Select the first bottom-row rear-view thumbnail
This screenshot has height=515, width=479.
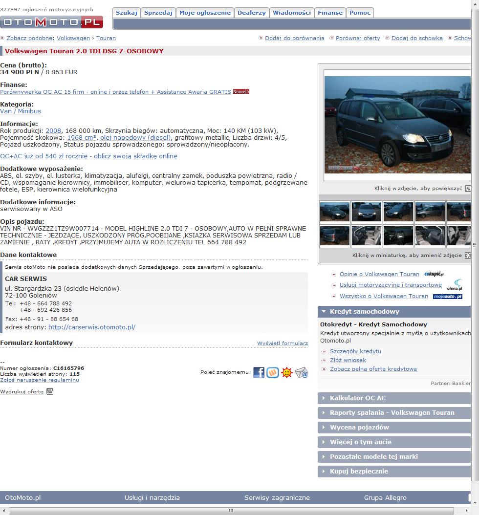335,236
